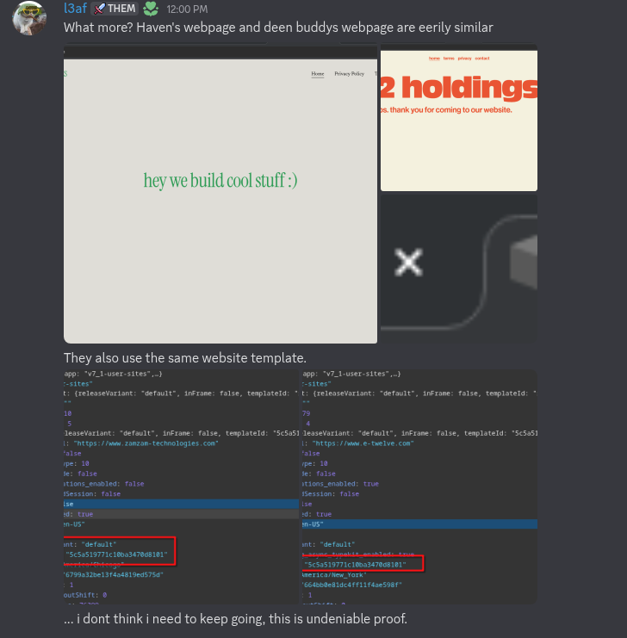The image size is (627, 638).
Task: Click the 12:00 PM message timestamp
Action: pos(187,9)
